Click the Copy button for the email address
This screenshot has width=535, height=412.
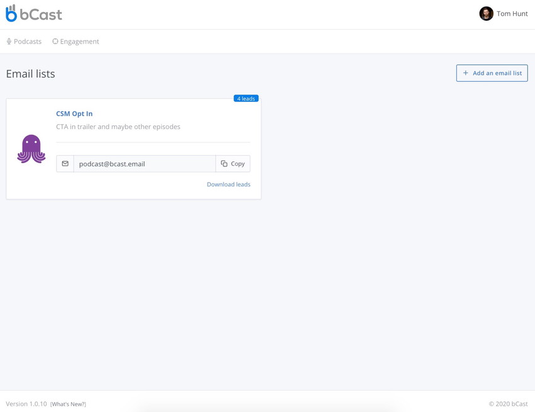pos(232,163)
